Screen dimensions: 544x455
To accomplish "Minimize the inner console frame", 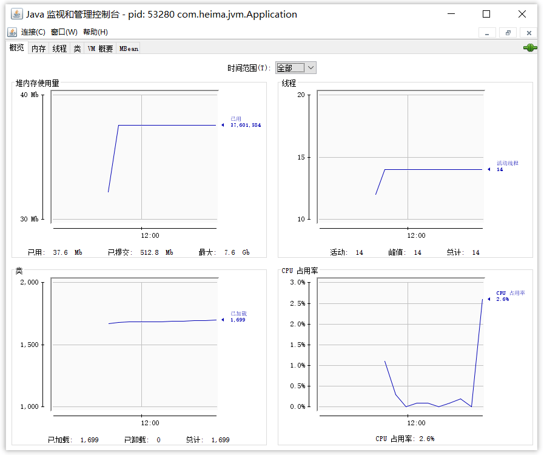I will [487, 33].
